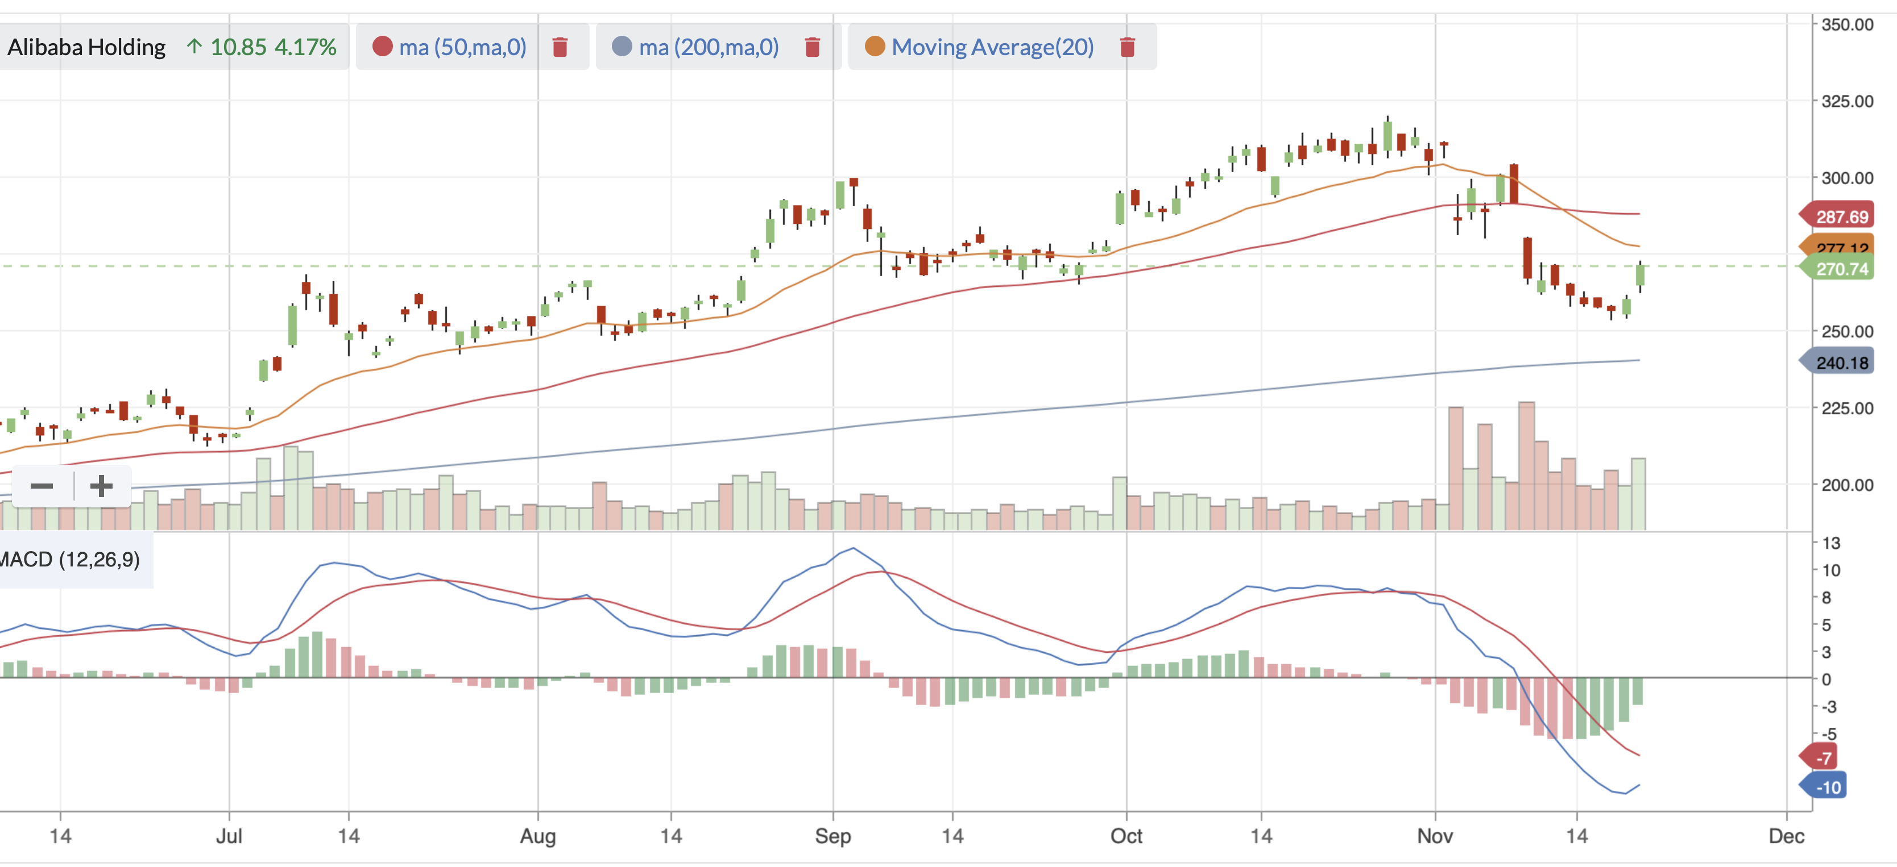Click the Dec label on time axis

coord(1787,836)
